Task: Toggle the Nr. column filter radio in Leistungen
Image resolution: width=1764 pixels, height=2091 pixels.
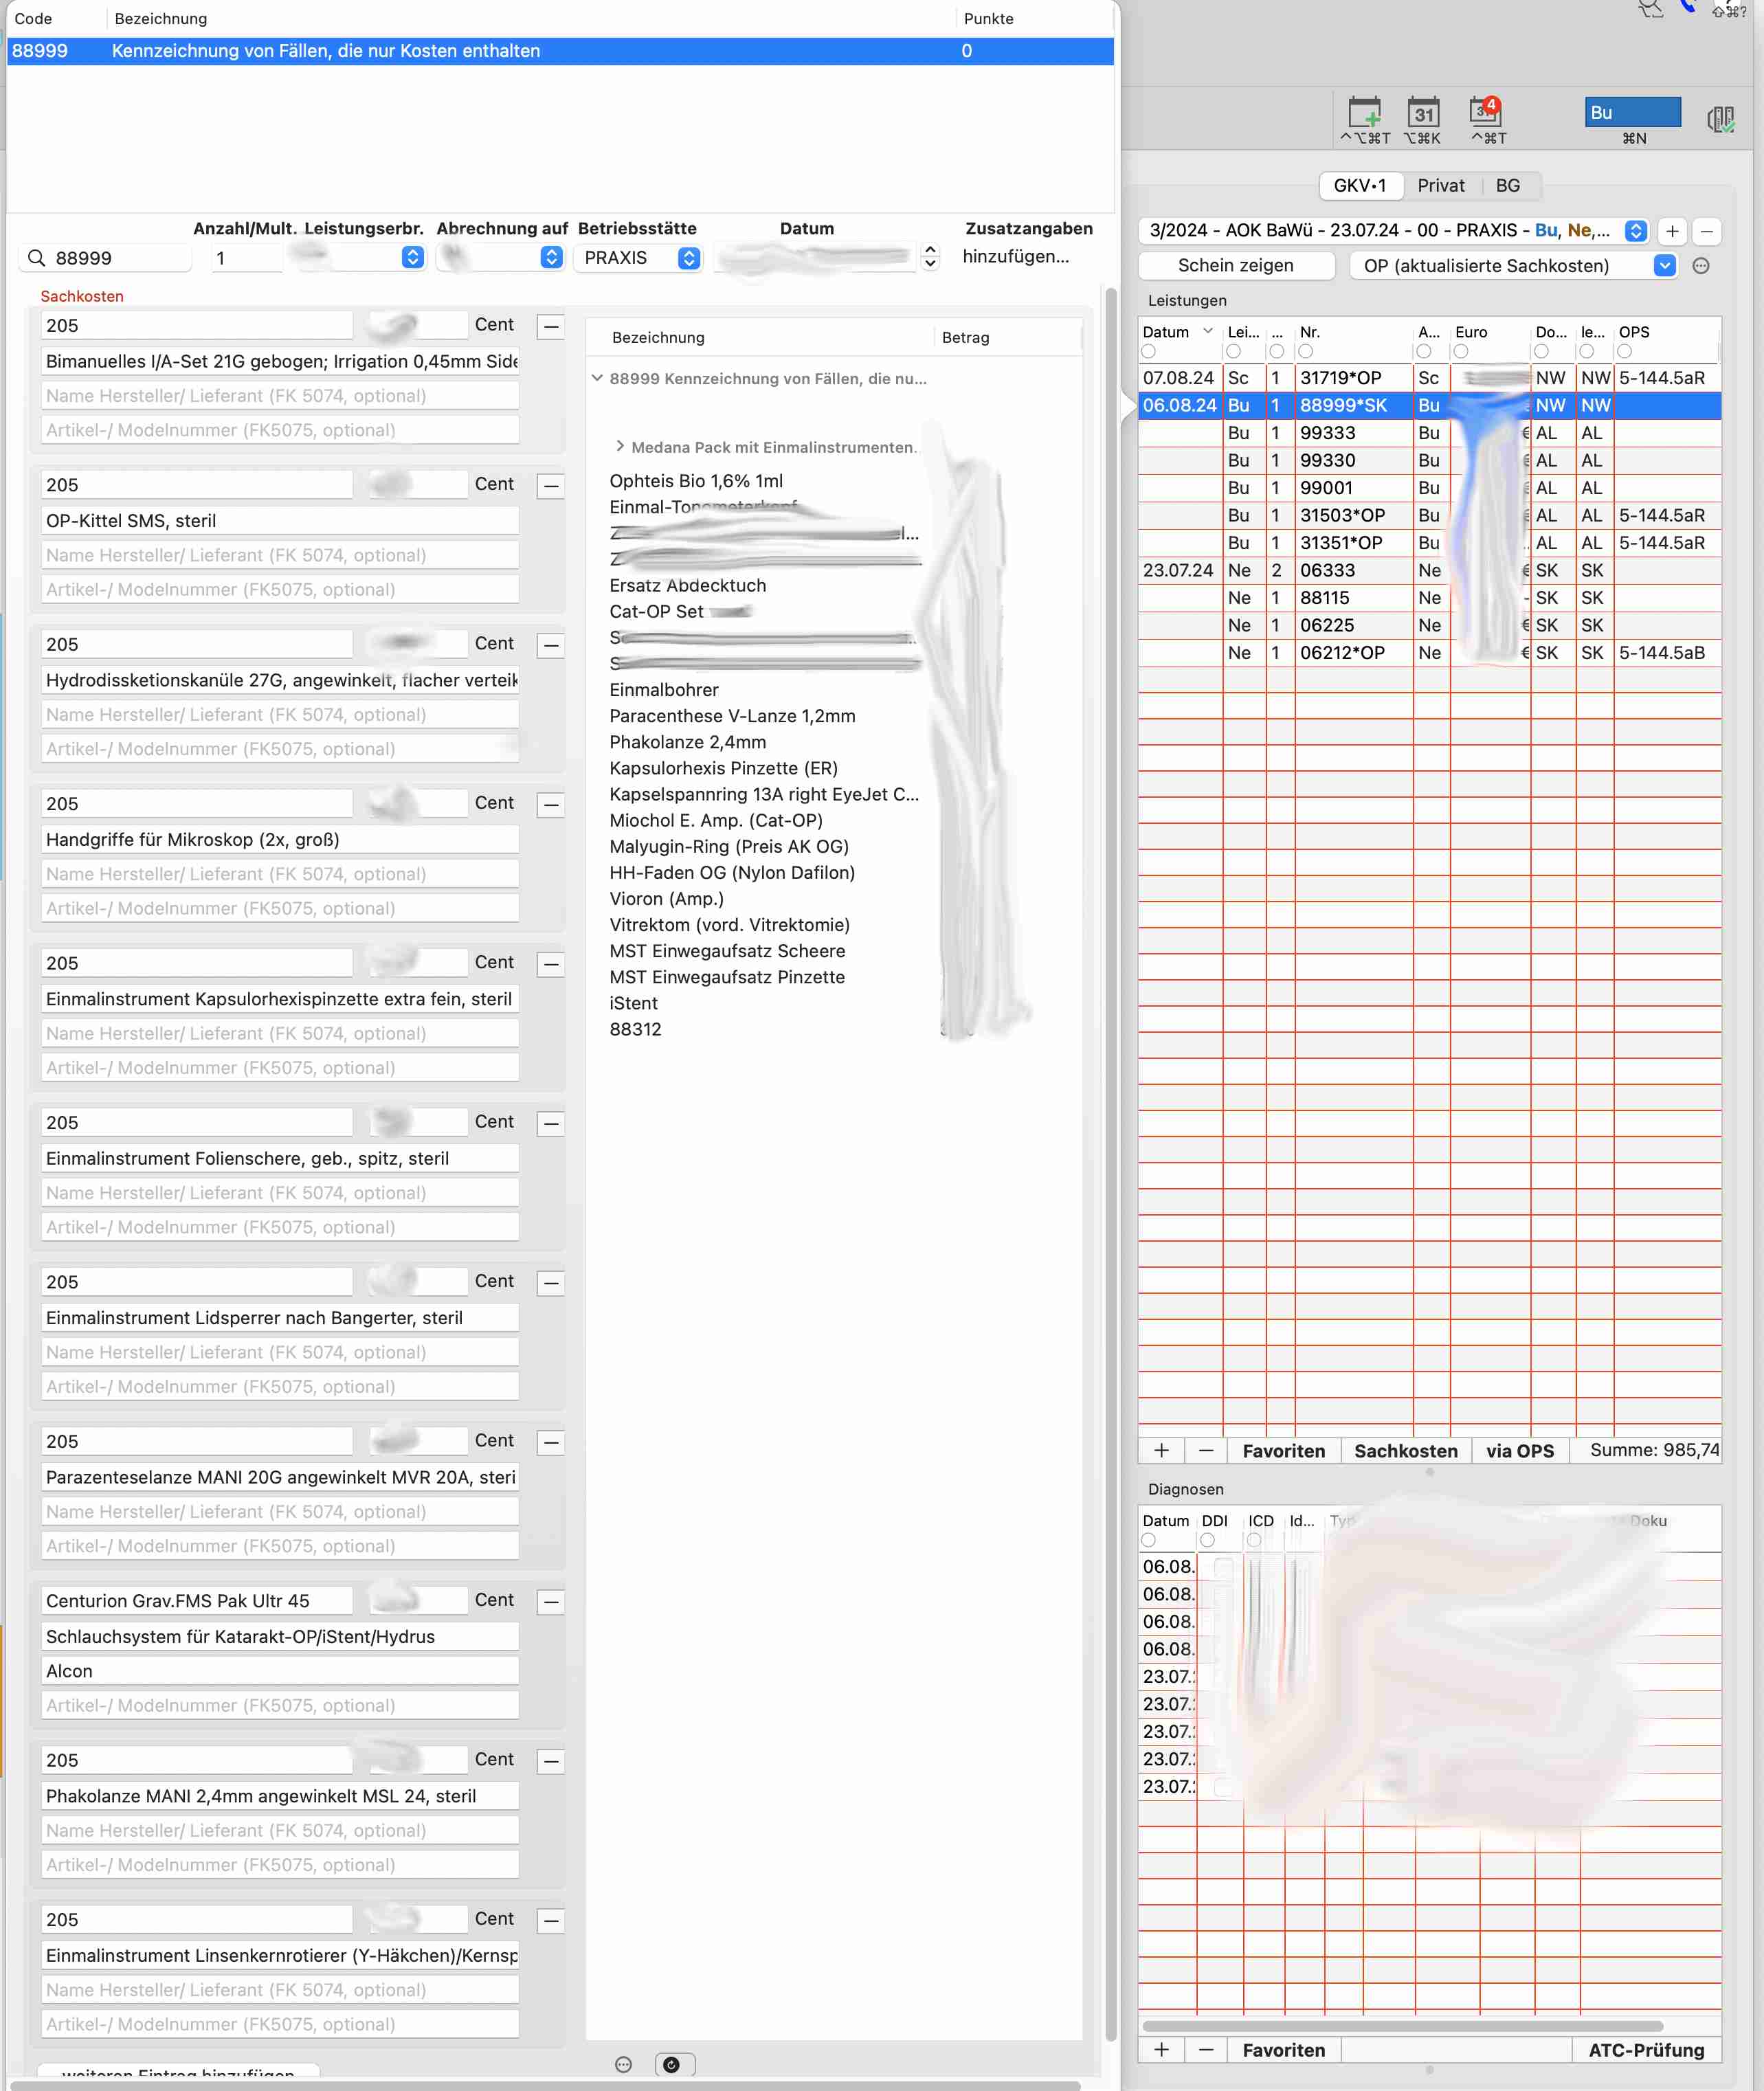Action: pyautogui.click(x=1306, y=352)
